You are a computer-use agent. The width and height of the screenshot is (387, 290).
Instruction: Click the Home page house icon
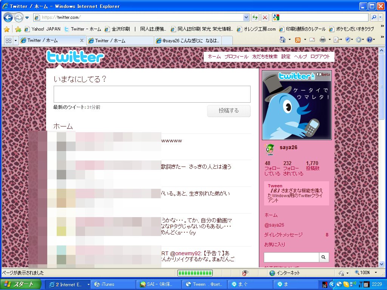(283, 40)
